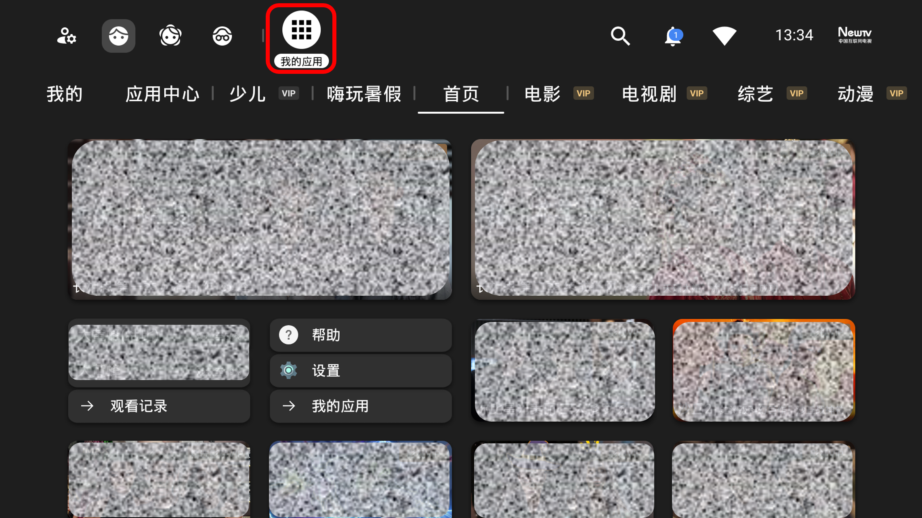The height and width of the screenshot is (518, 922).
Task: Go to the 我的 tab
Action: 65,94
